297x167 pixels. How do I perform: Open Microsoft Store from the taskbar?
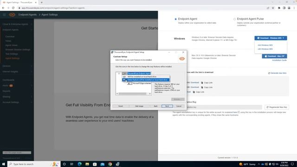pos(95,164)
